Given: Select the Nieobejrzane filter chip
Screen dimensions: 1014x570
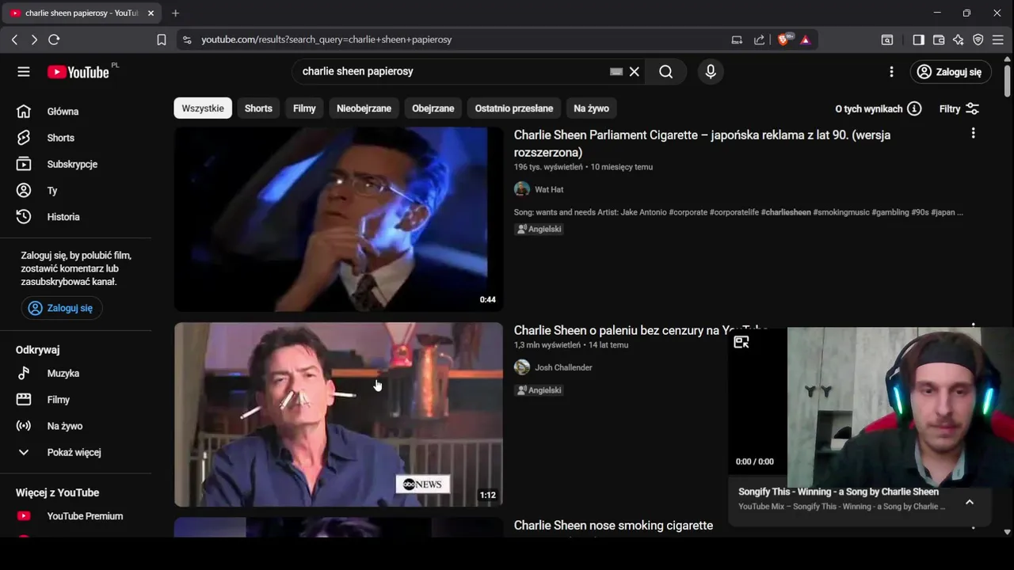Looking at the screenshot, I should point(364,108).
